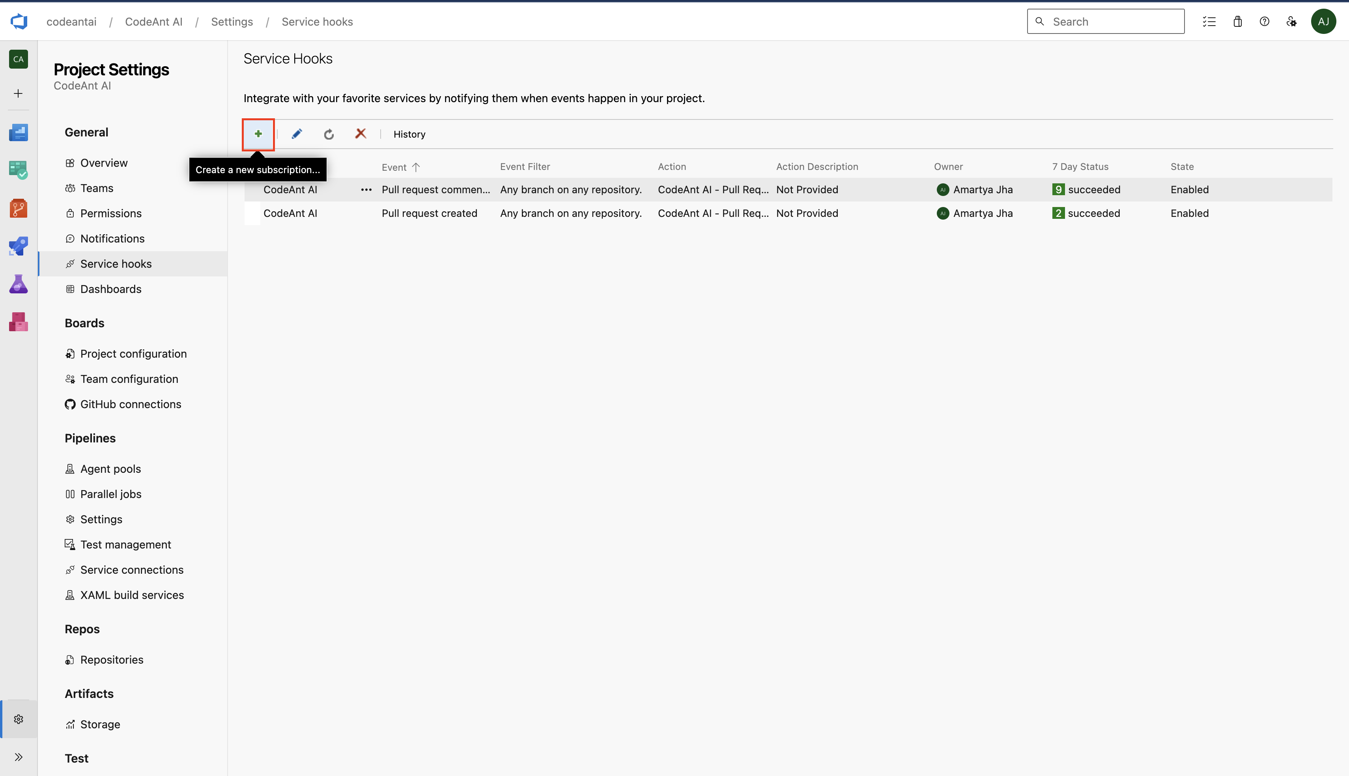Open Service connections under Pipelines
1349x776 pixels.
(x=132, y=570)
